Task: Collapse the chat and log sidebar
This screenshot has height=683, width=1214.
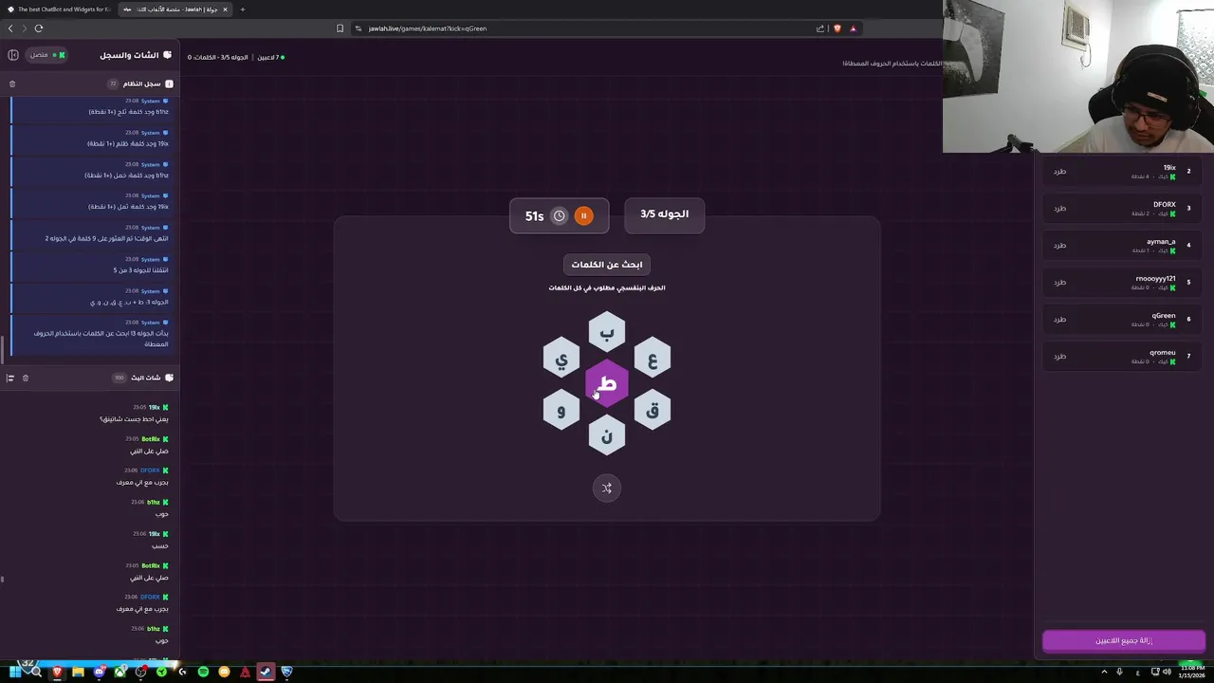Action: (x=13, y=55)
